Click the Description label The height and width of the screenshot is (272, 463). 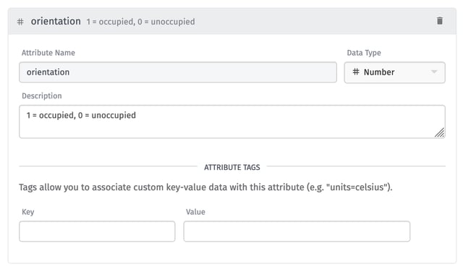coord(42,96)
